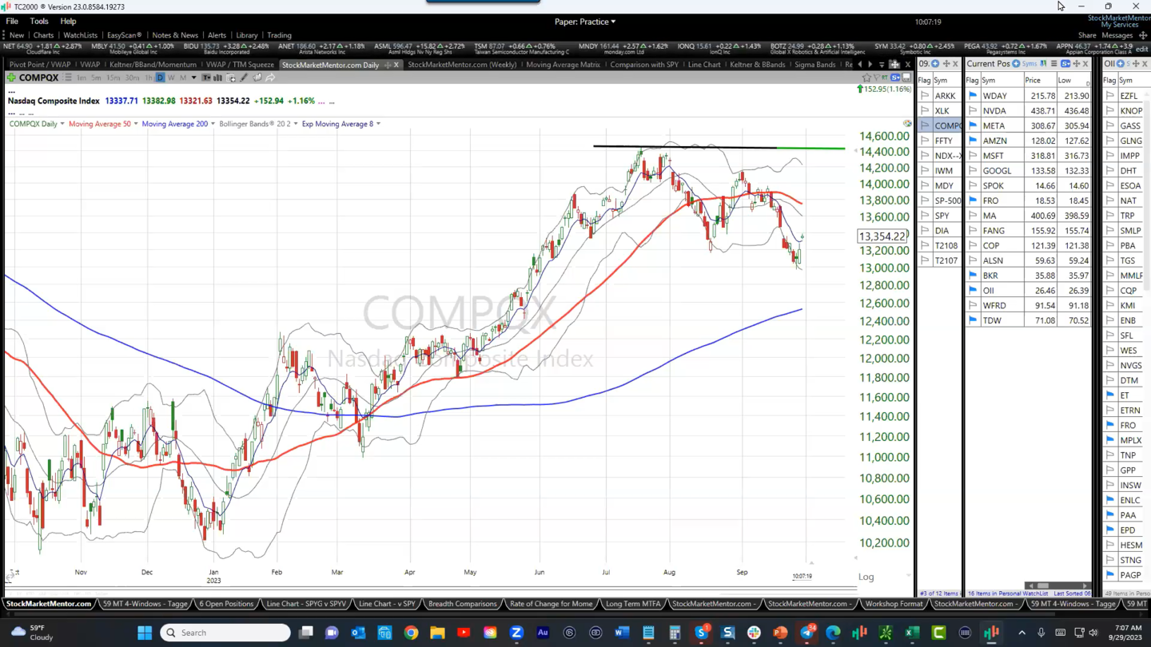Click the save disk icon above the chart
The height and width of the screenshot is (647, 1151).
[906, 77]
